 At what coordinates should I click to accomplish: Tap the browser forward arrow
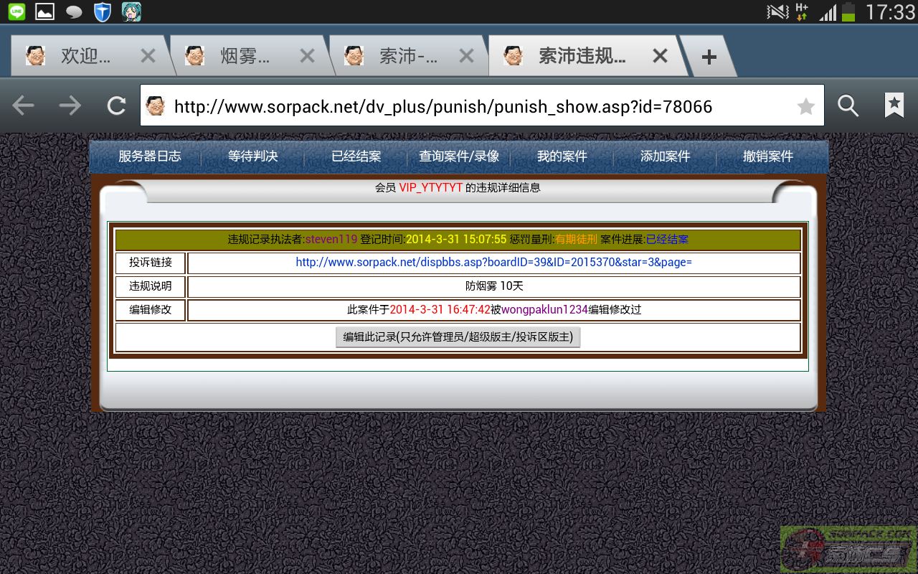[70, 106]
